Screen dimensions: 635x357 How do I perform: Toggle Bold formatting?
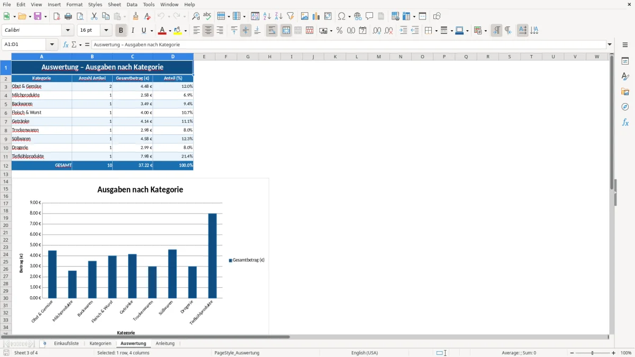point(121,31)
